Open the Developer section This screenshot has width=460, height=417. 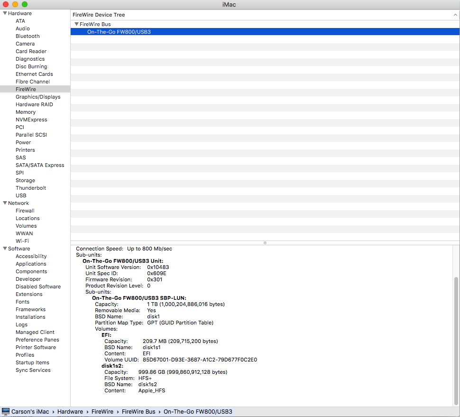[x=28, y=279]
